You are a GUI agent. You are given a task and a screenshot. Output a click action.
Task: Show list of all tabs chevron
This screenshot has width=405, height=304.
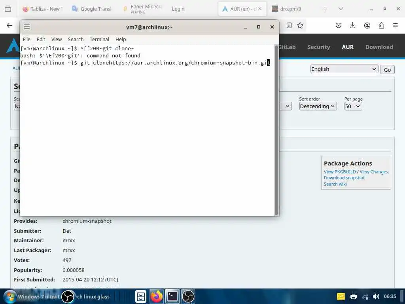point(341,9)
